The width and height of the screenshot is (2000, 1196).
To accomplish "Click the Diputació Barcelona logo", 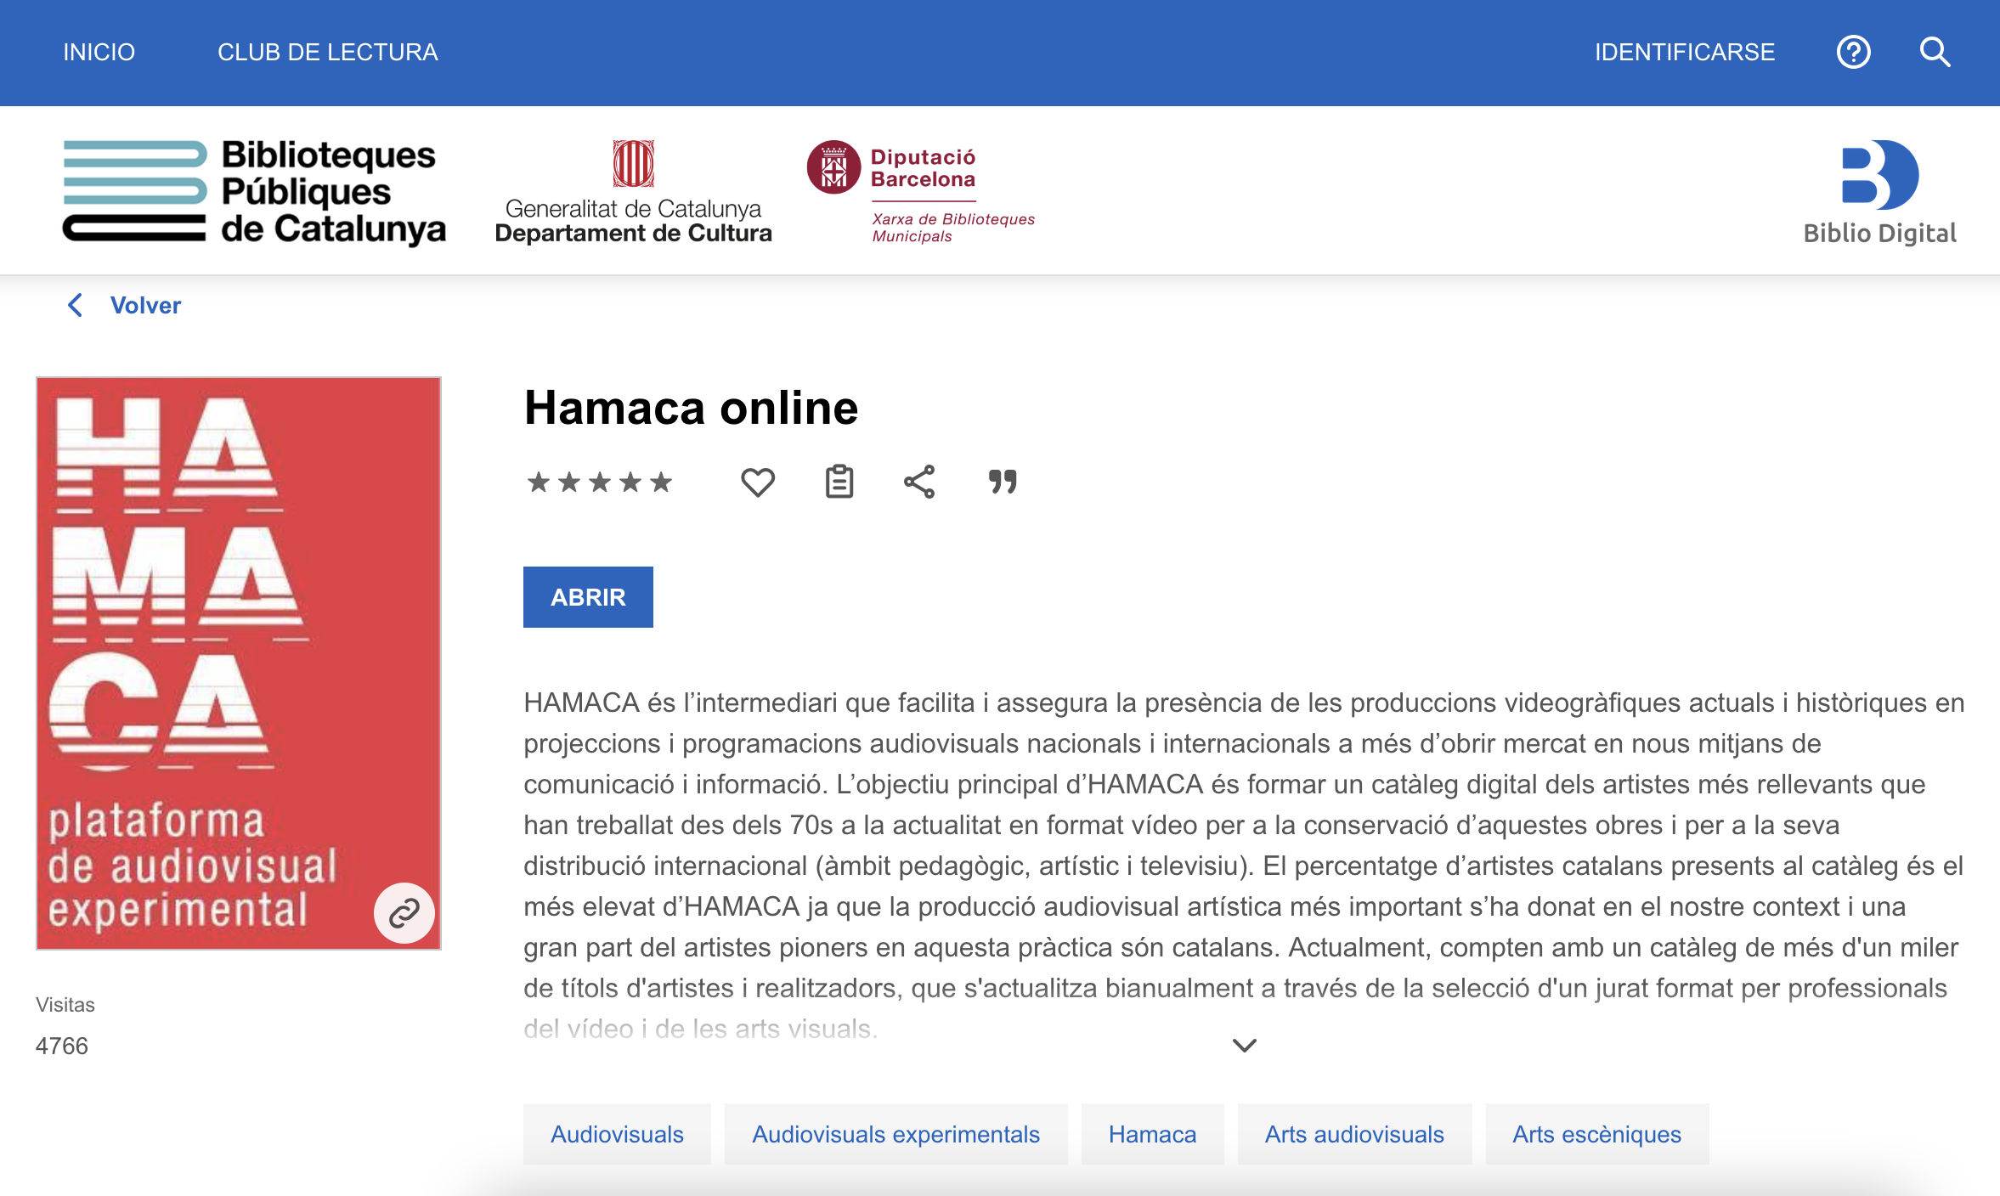I will point(921,192).
